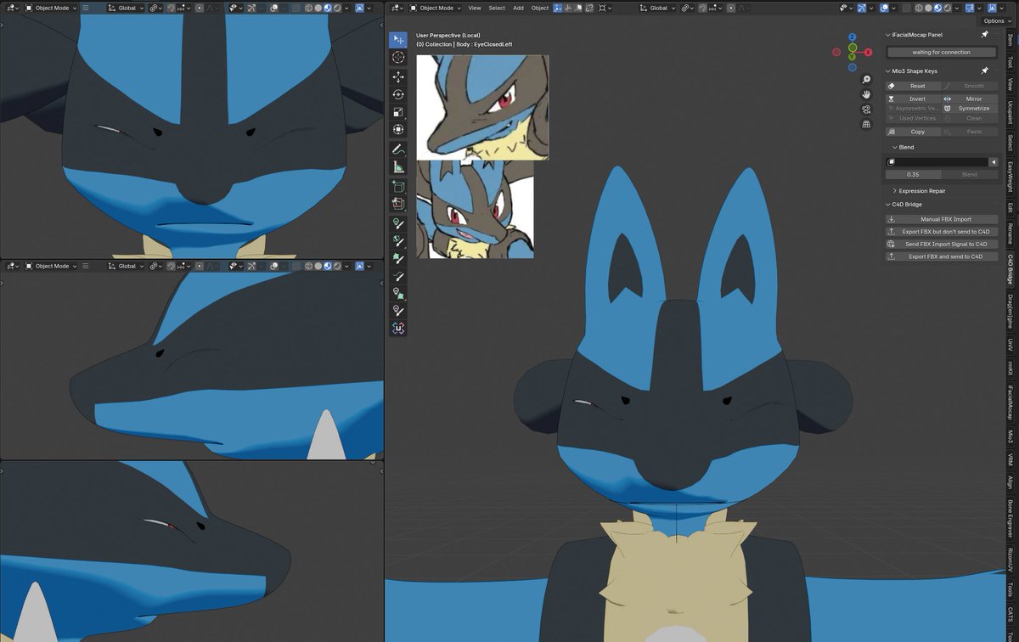
Task: Select the Rotate tool
Action: coord(398,94)
